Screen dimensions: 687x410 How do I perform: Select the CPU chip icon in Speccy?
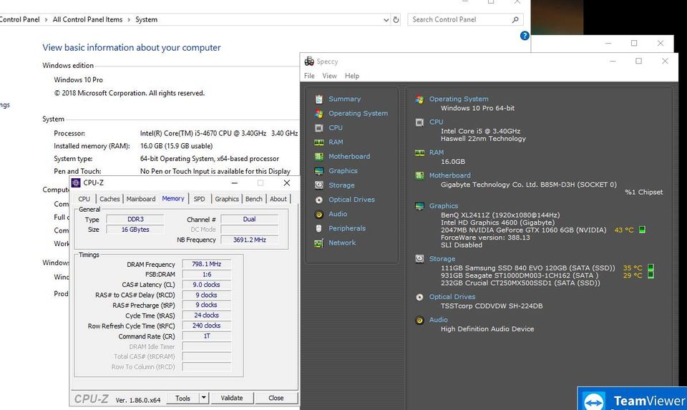tap(319, 127)
